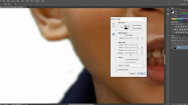Add an Exposure adjustment
Screen dimensions: 188x105
point(184,27)
